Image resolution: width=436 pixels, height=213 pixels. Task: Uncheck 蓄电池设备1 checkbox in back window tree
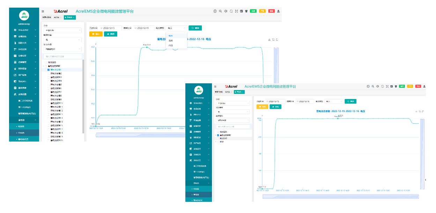point(48,70)
